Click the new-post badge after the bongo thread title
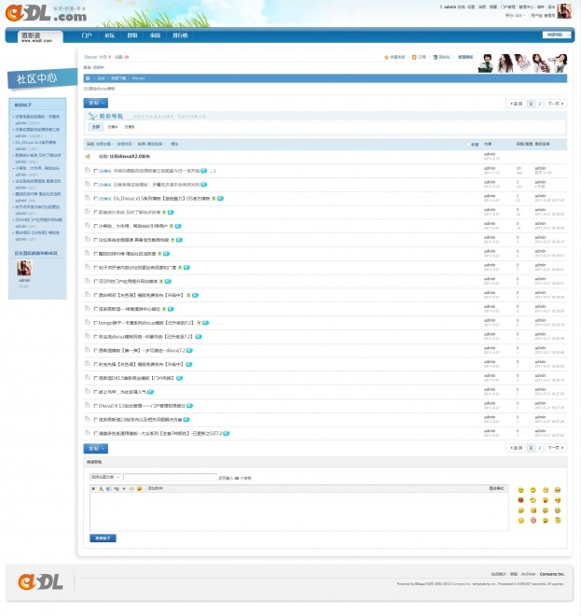Viewport: 581px width, 616px height. 206,323
